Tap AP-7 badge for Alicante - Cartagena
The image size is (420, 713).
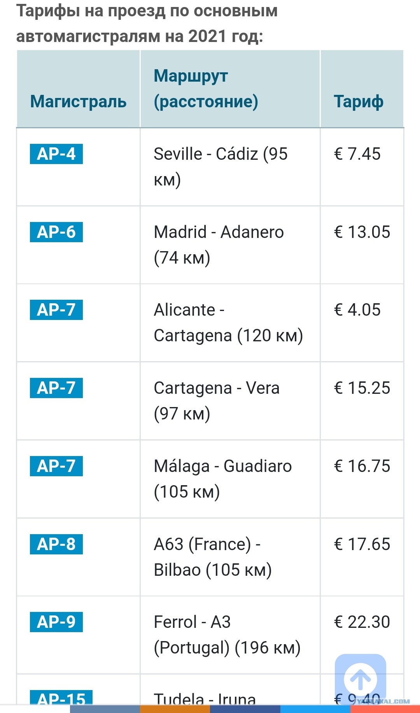(x=56, y=310)
